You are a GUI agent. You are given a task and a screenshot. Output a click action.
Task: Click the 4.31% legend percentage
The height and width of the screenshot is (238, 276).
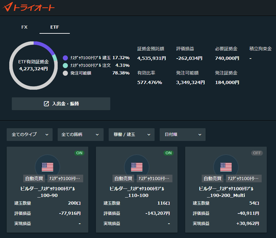(122, 65)
